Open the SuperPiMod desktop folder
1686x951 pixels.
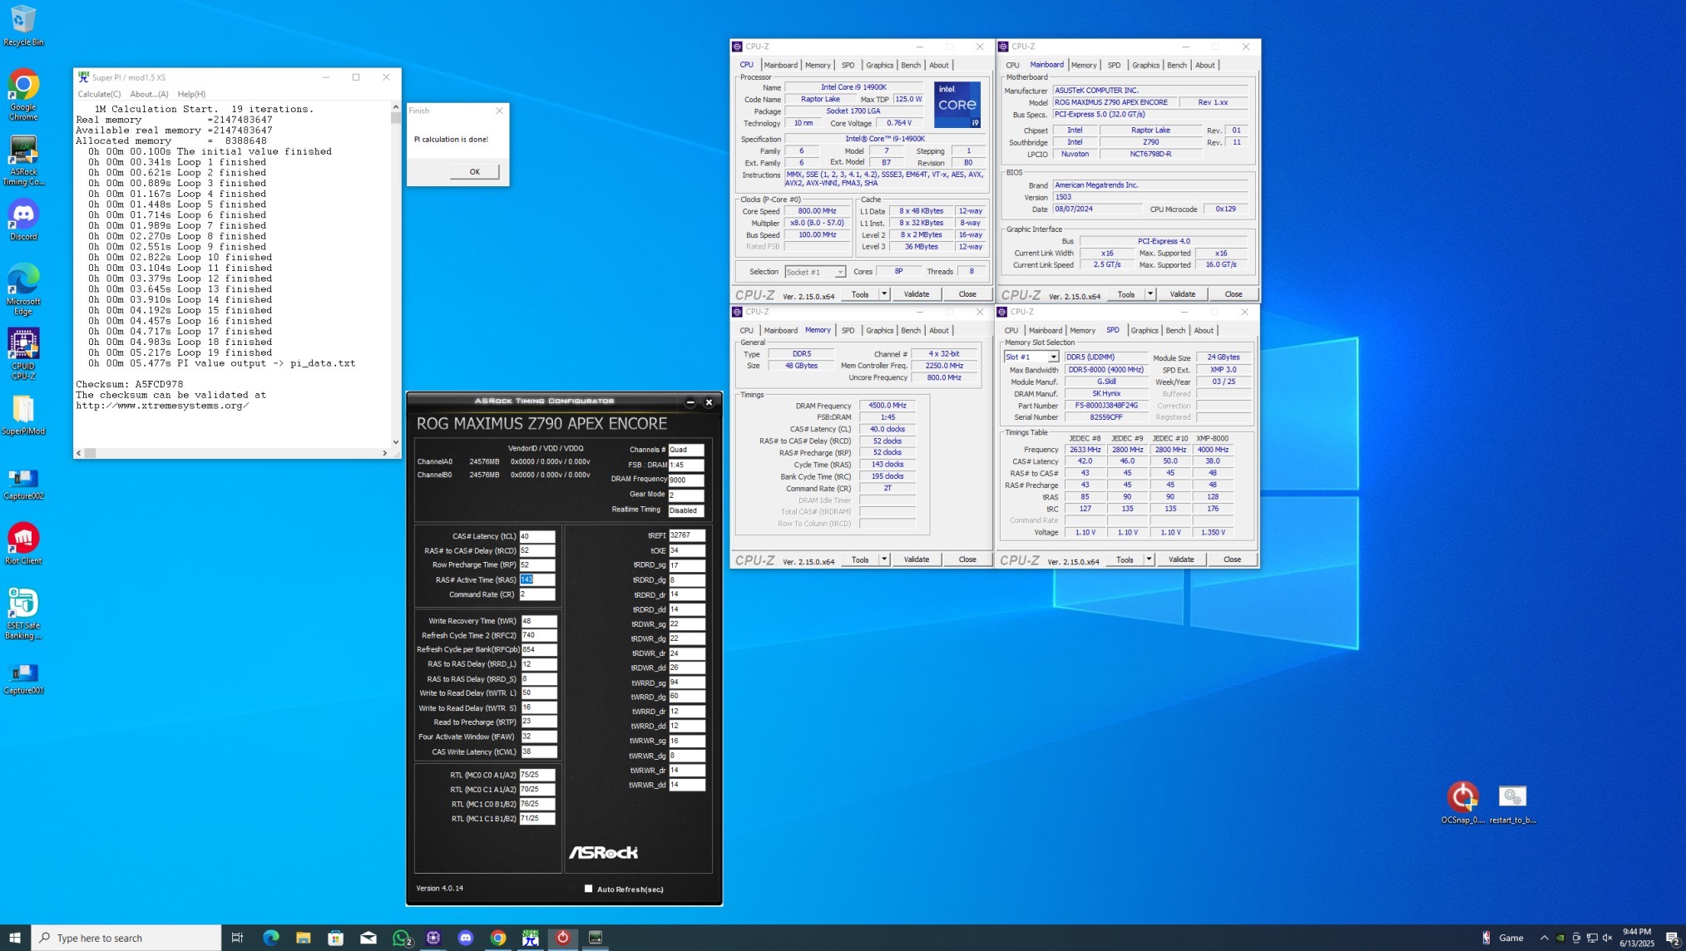tap(23, 415)
